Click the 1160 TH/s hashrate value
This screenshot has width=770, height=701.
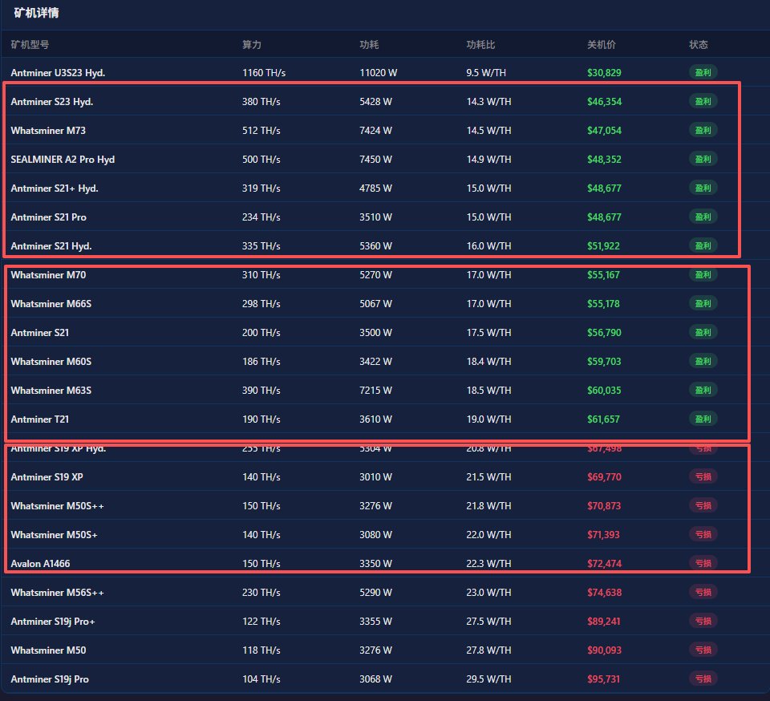click(264, 73)
